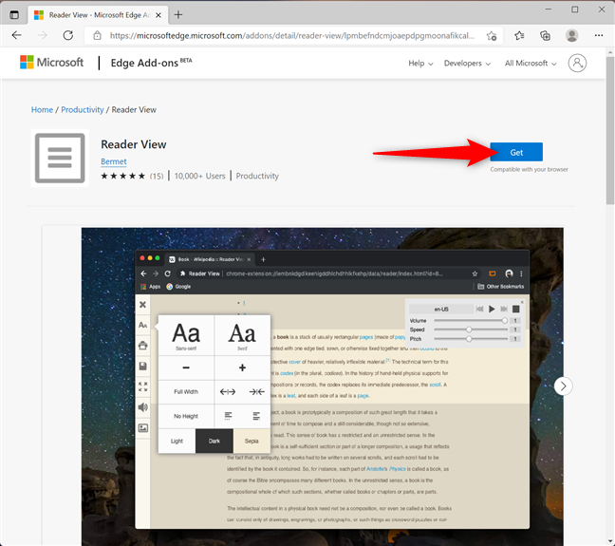Open the Bermet publisher link
This screenshot has width=615, height=546.
(x=114, y=161)
